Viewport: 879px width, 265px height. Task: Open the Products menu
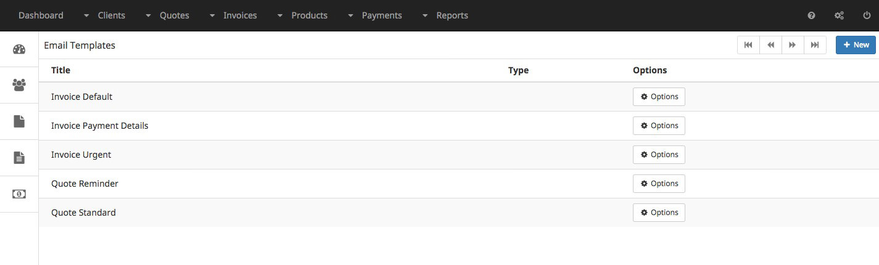point(302,15)
